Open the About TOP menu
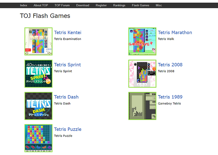Screen dimensions: 218x155 point(41,5)
